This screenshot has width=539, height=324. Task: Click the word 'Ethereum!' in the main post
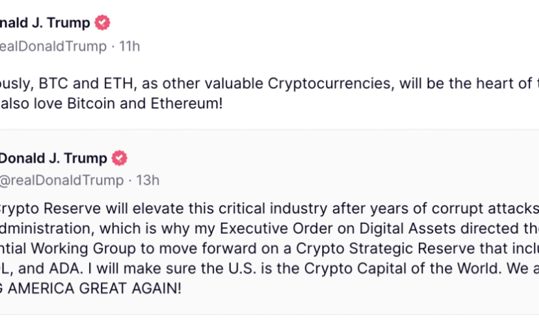pyautogui.click(x=187, y=103)
